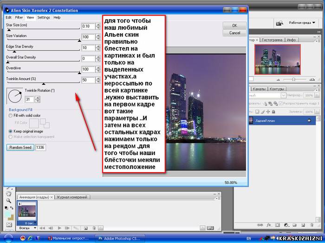
Task: Click the zoom in icon in Navigator panel
Action: coord(312,79)
